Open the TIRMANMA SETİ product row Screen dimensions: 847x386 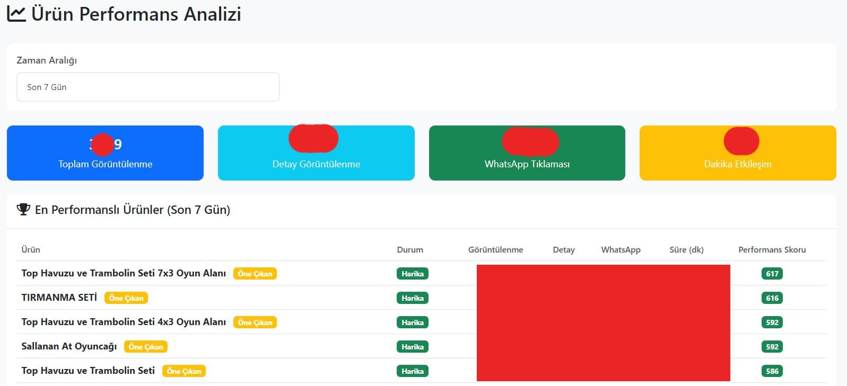pyautogui.click(x=59, y=298)
